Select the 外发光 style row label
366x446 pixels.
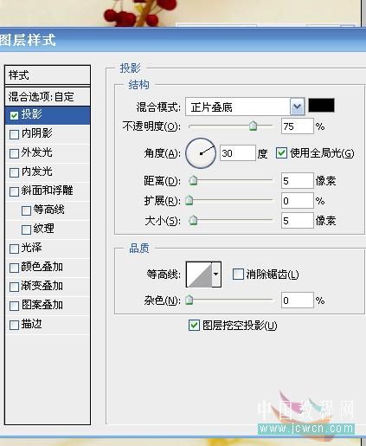pos(37,152)
